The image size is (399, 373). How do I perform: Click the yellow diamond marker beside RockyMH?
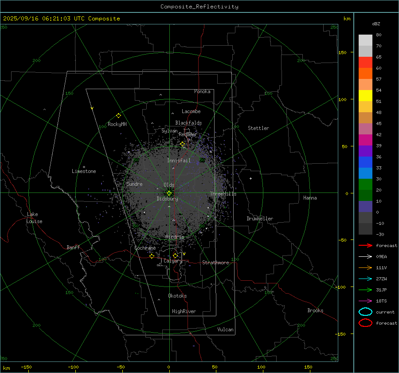coord(118,116)
